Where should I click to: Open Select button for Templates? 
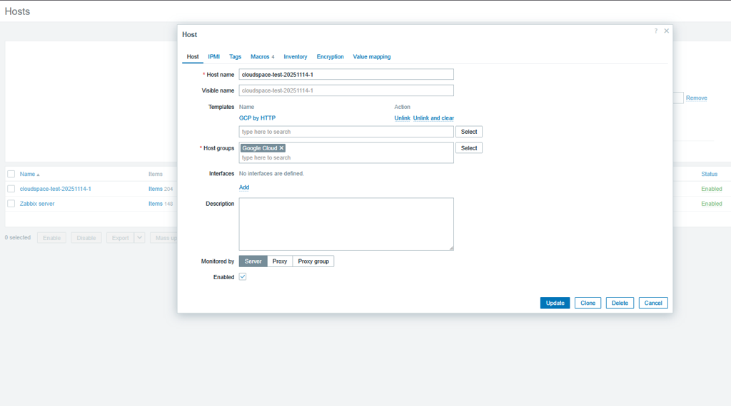468,132
